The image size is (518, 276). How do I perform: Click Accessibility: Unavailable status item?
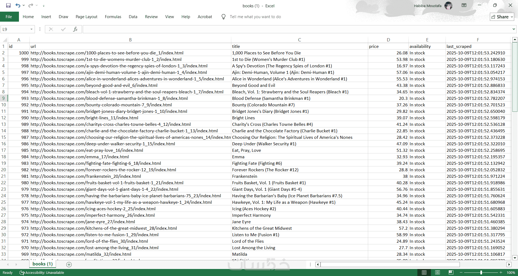[x=42, y=272]
